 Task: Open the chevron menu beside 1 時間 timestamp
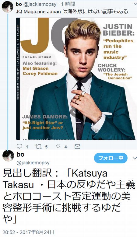(x=135, y=4)
